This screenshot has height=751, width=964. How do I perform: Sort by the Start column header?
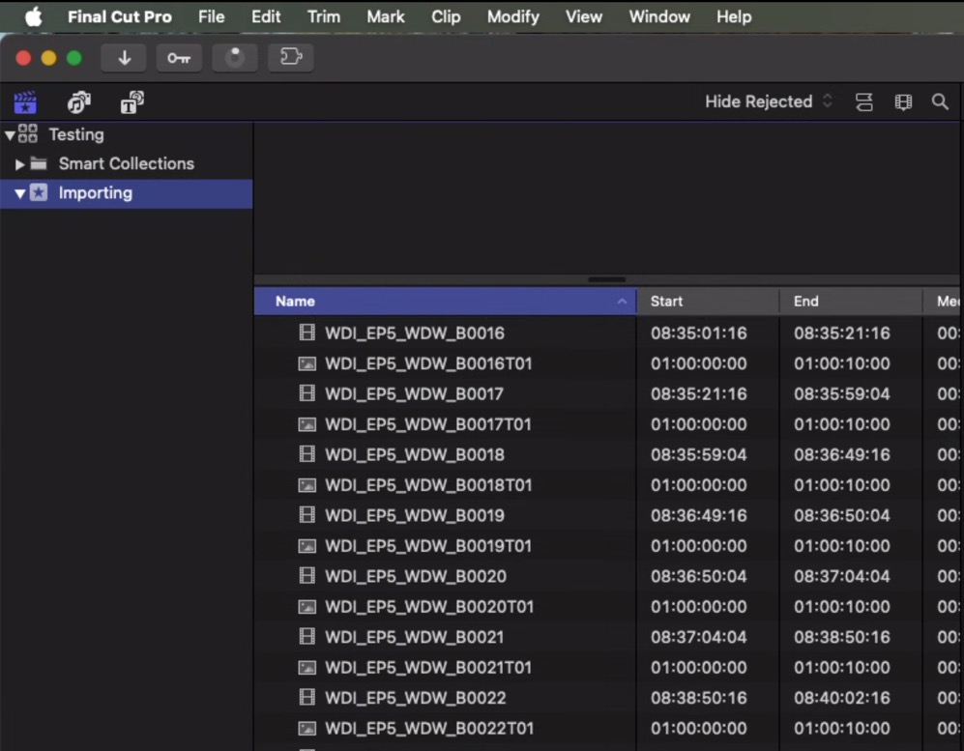tap(707, 302)
